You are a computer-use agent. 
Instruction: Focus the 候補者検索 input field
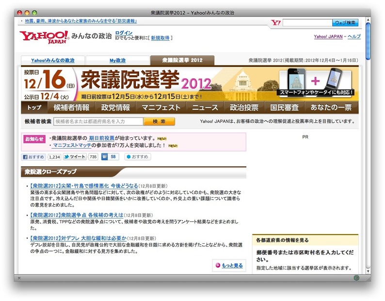[x=98, y=121]
